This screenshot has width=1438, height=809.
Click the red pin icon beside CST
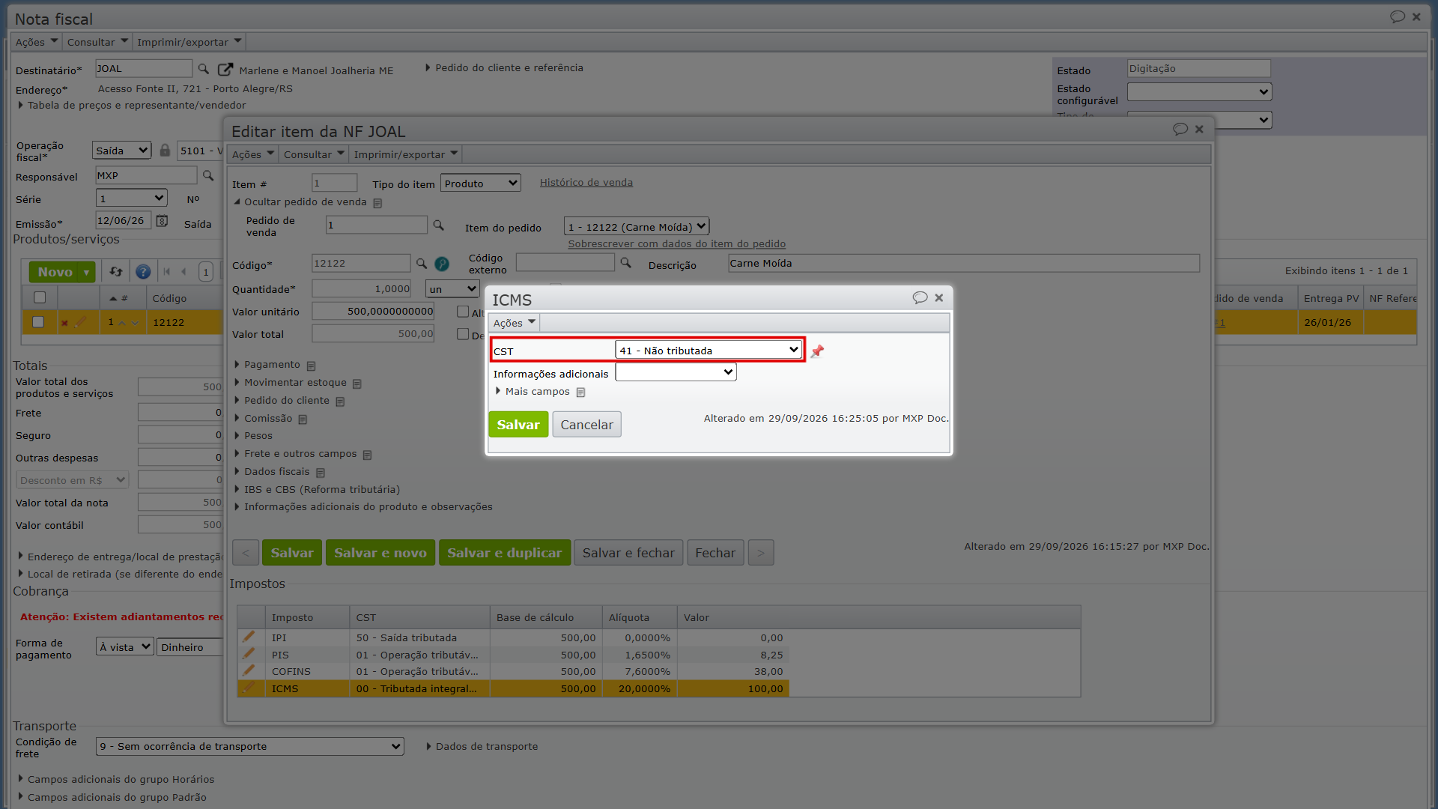(817, 351)
